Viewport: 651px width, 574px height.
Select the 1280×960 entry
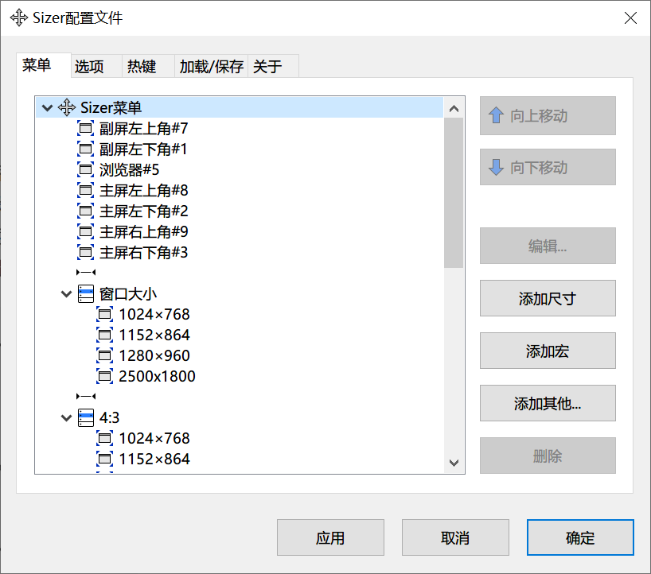154,355
